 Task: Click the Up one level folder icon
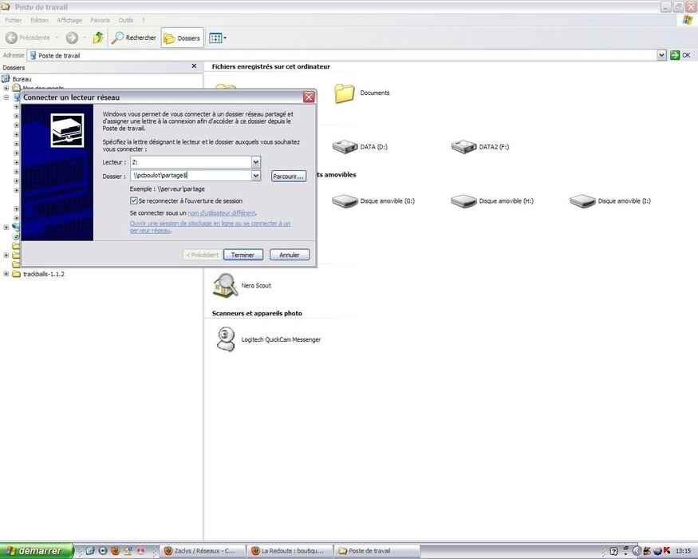[97, 38]
